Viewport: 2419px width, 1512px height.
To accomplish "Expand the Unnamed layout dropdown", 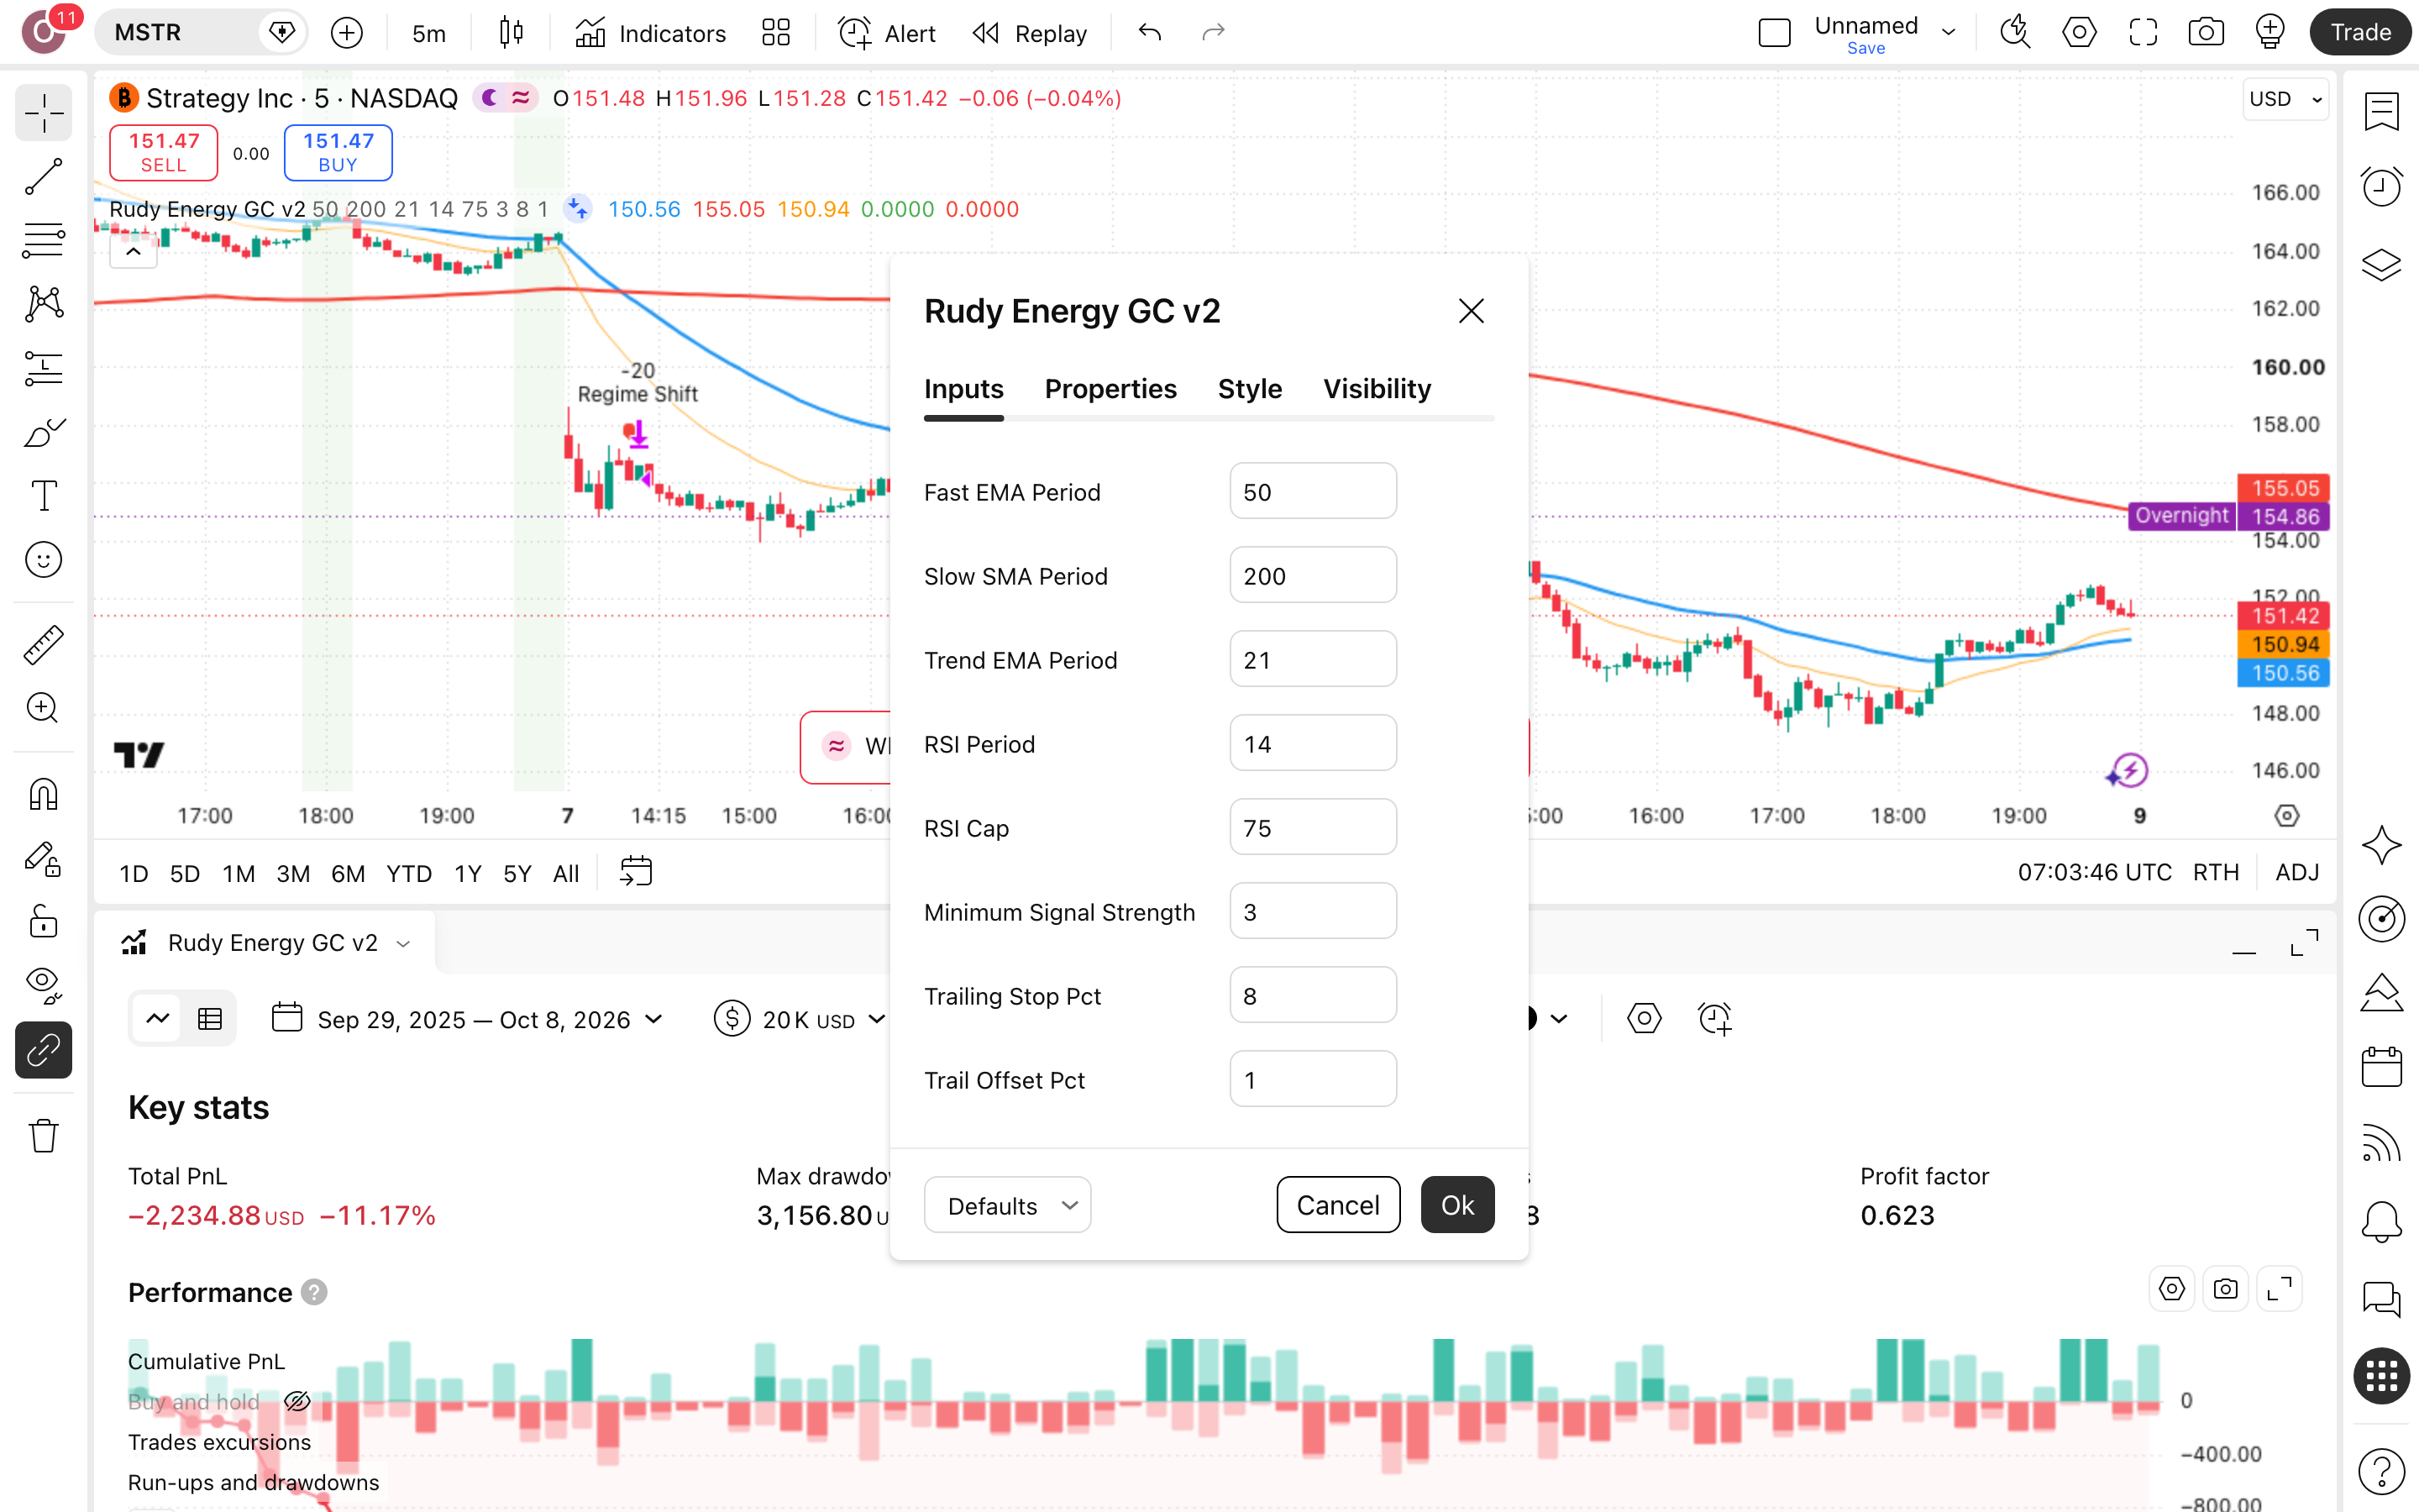I will 1948,32.
